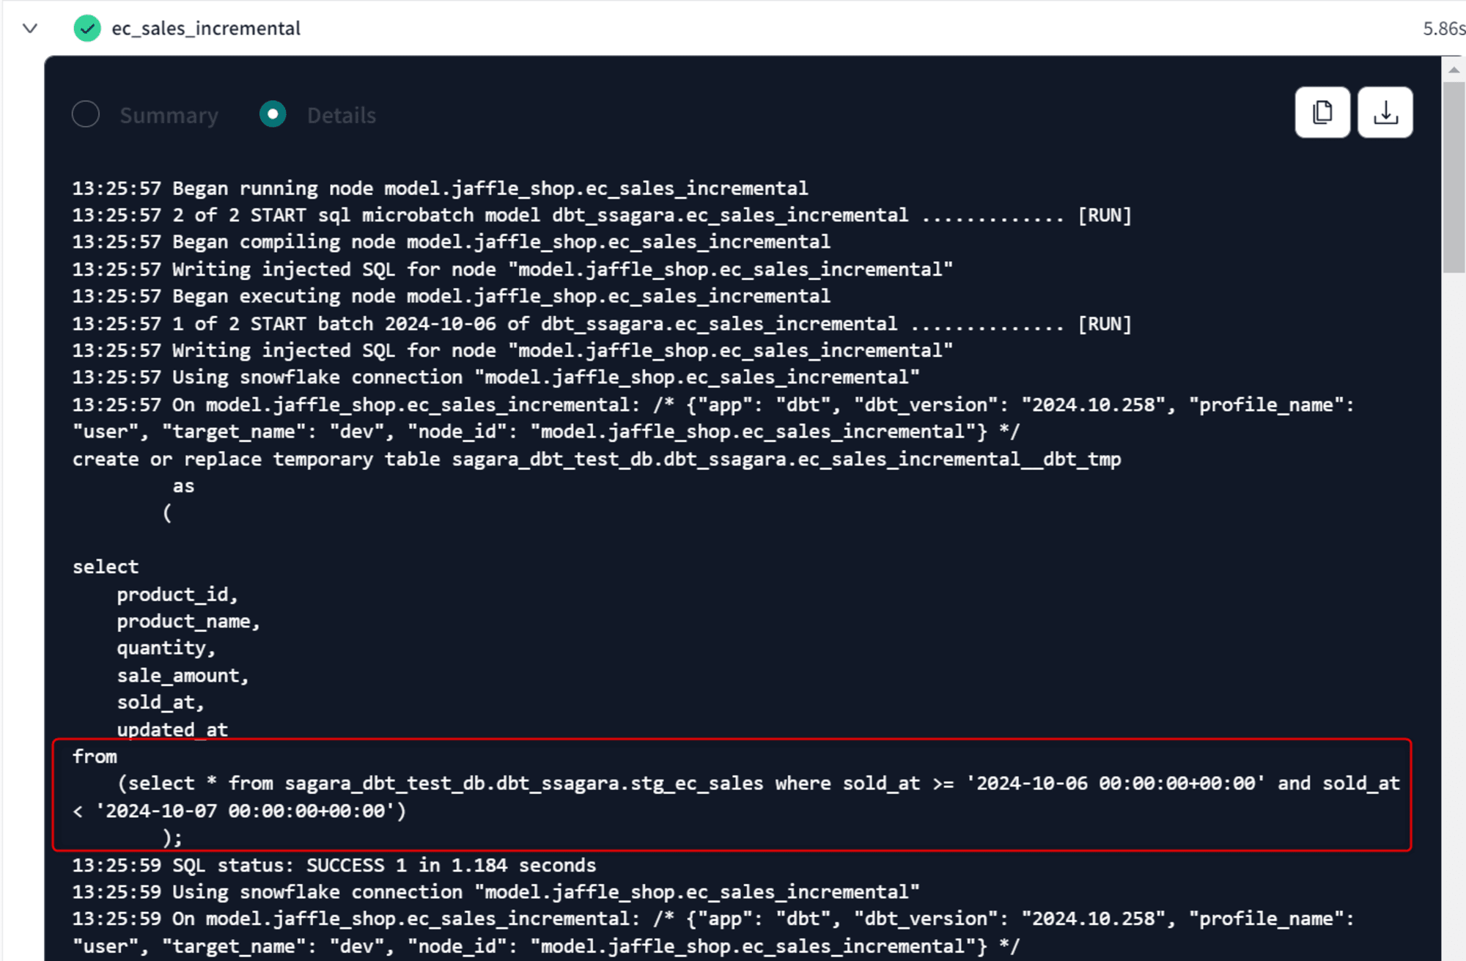Click the 'quantity,' column line
The height and width of the screenshot is (961, 1466).
pyautogui.click(x=166, y=649)
